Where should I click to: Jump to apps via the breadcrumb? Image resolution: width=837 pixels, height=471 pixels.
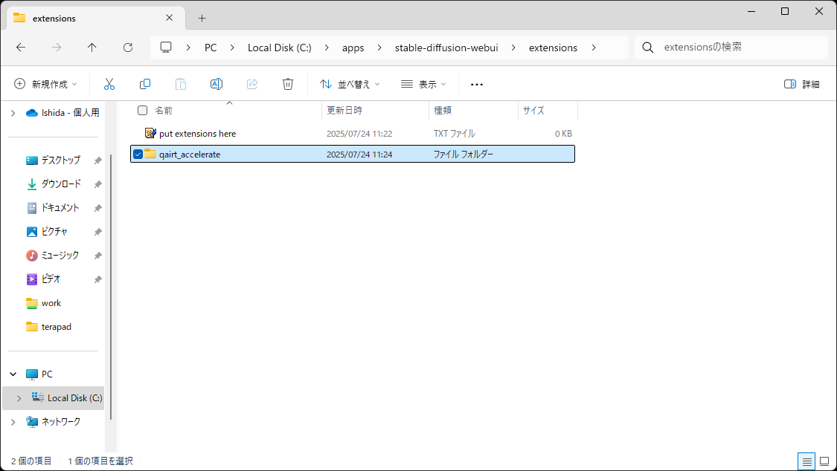tap(353, 48)
